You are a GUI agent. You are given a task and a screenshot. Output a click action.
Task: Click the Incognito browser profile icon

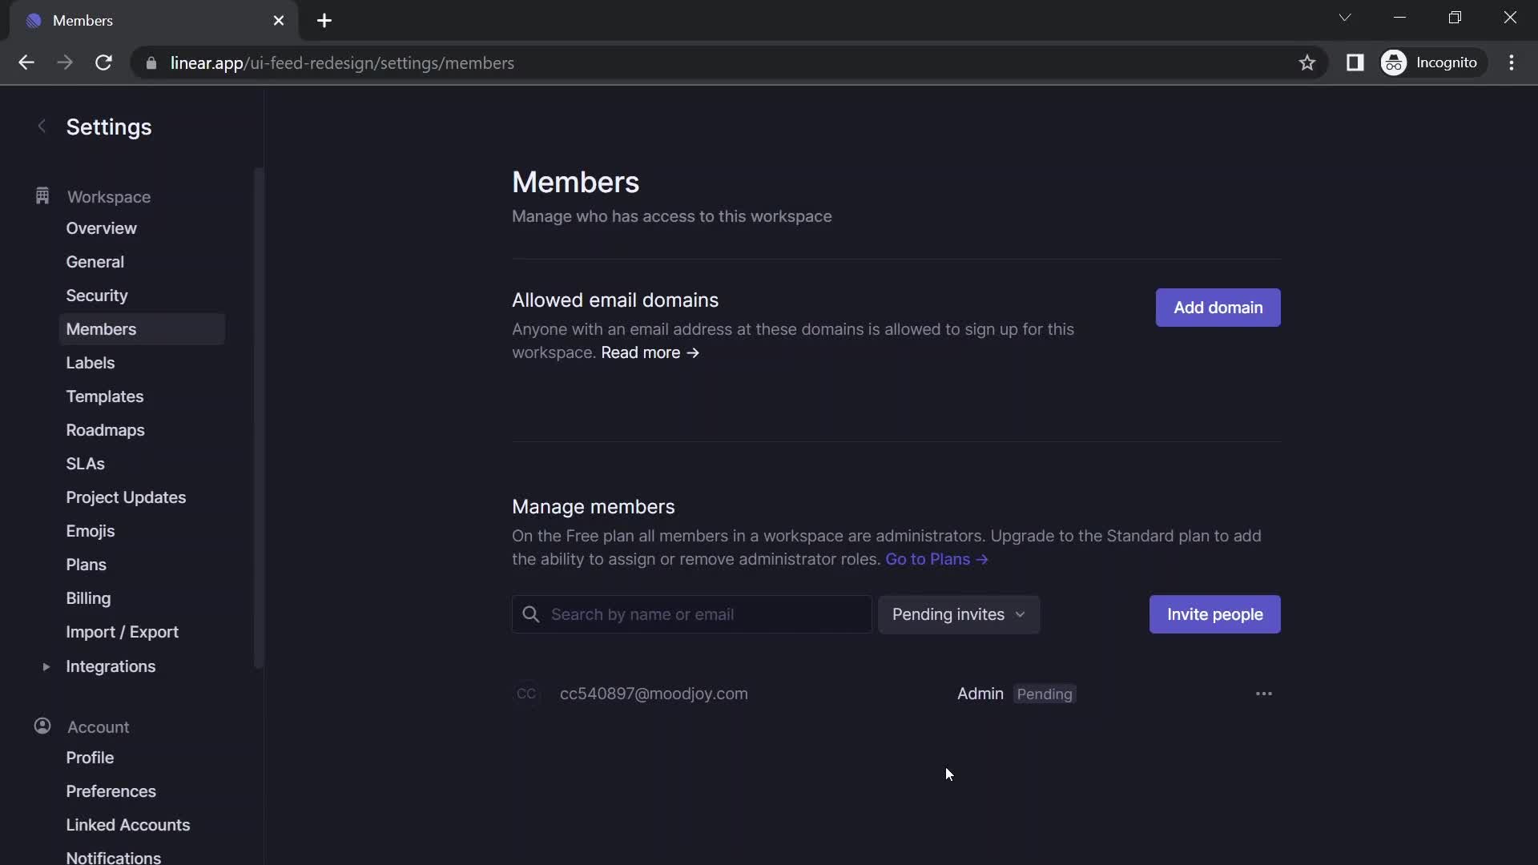pos(1395,64)
